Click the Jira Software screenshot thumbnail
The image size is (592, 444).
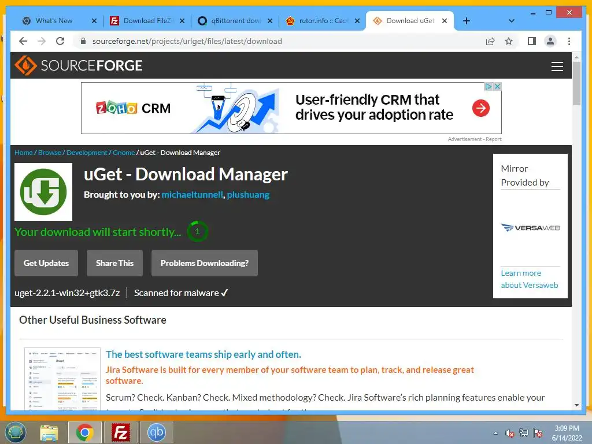click(62, 379)
